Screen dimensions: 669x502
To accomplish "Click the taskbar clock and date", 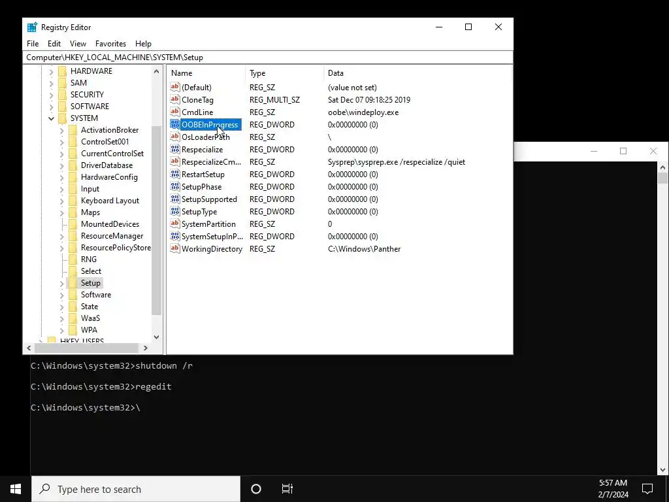I will click(613, 489).
